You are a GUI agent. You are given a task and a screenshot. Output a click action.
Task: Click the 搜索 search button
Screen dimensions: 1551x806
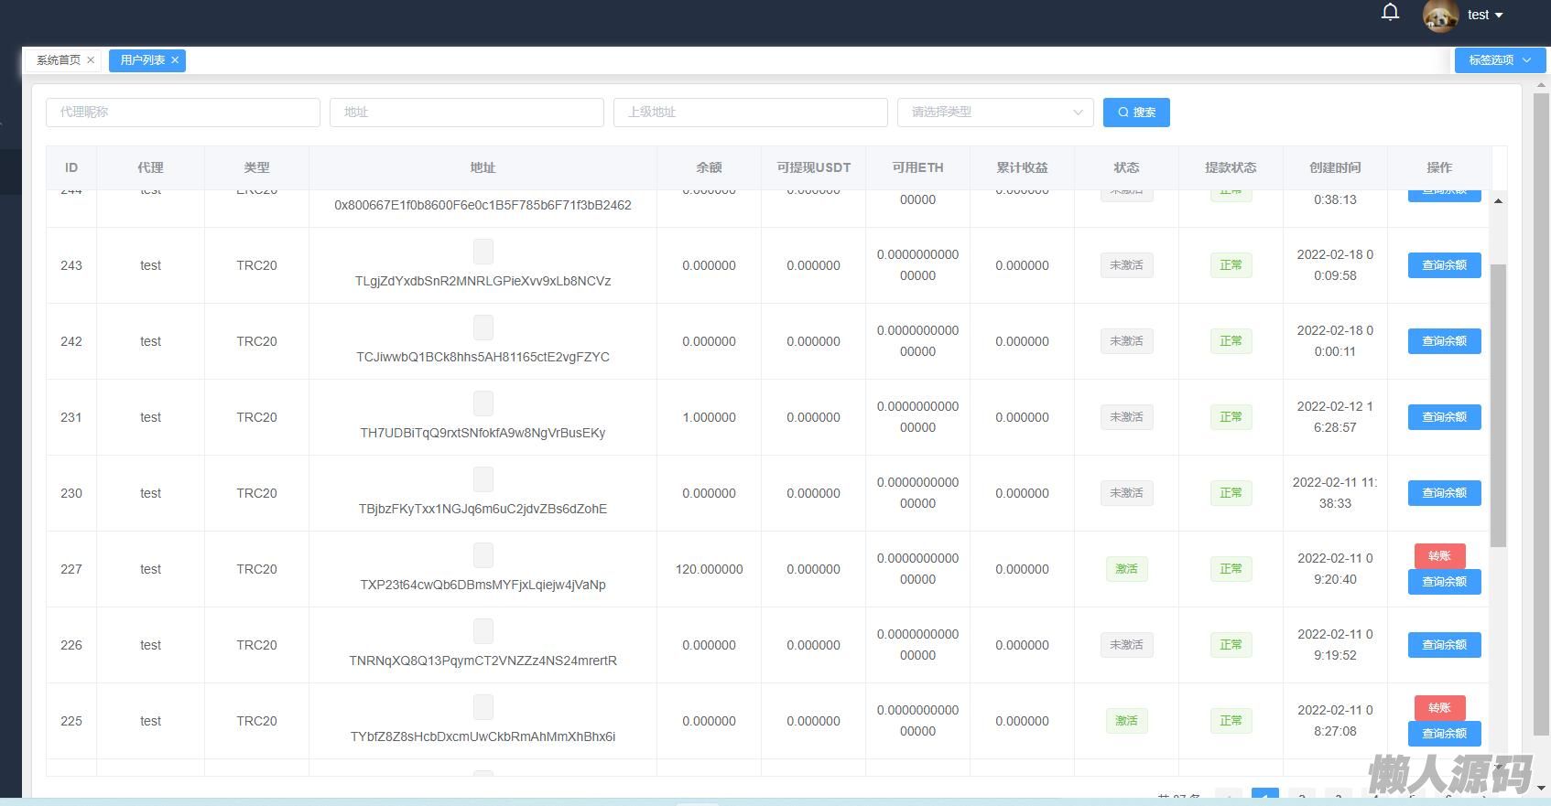pyautogui.click(x=1136, y=113)
